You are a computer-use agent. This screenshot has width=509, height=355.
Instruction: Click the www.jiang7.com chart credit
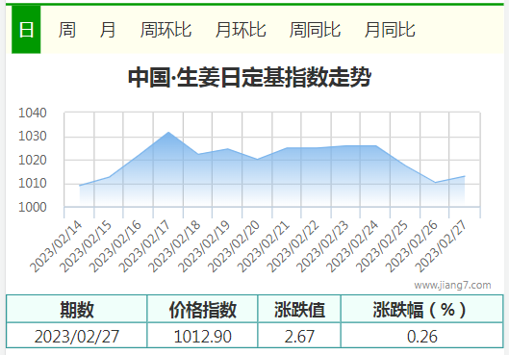452,285
